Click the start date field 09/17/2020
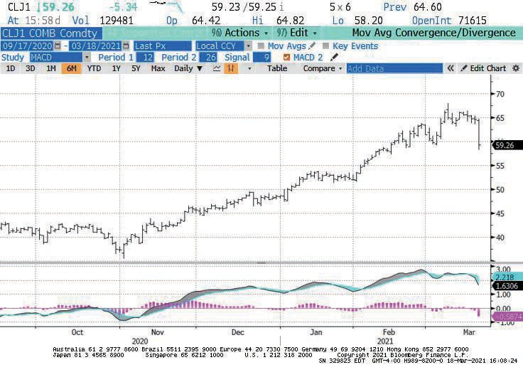This screenshot has height=377, width=523. tap(27, 46)
